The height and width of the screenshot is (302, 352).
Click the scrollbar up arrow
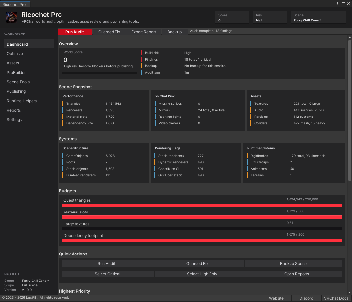tap(349, 37)
